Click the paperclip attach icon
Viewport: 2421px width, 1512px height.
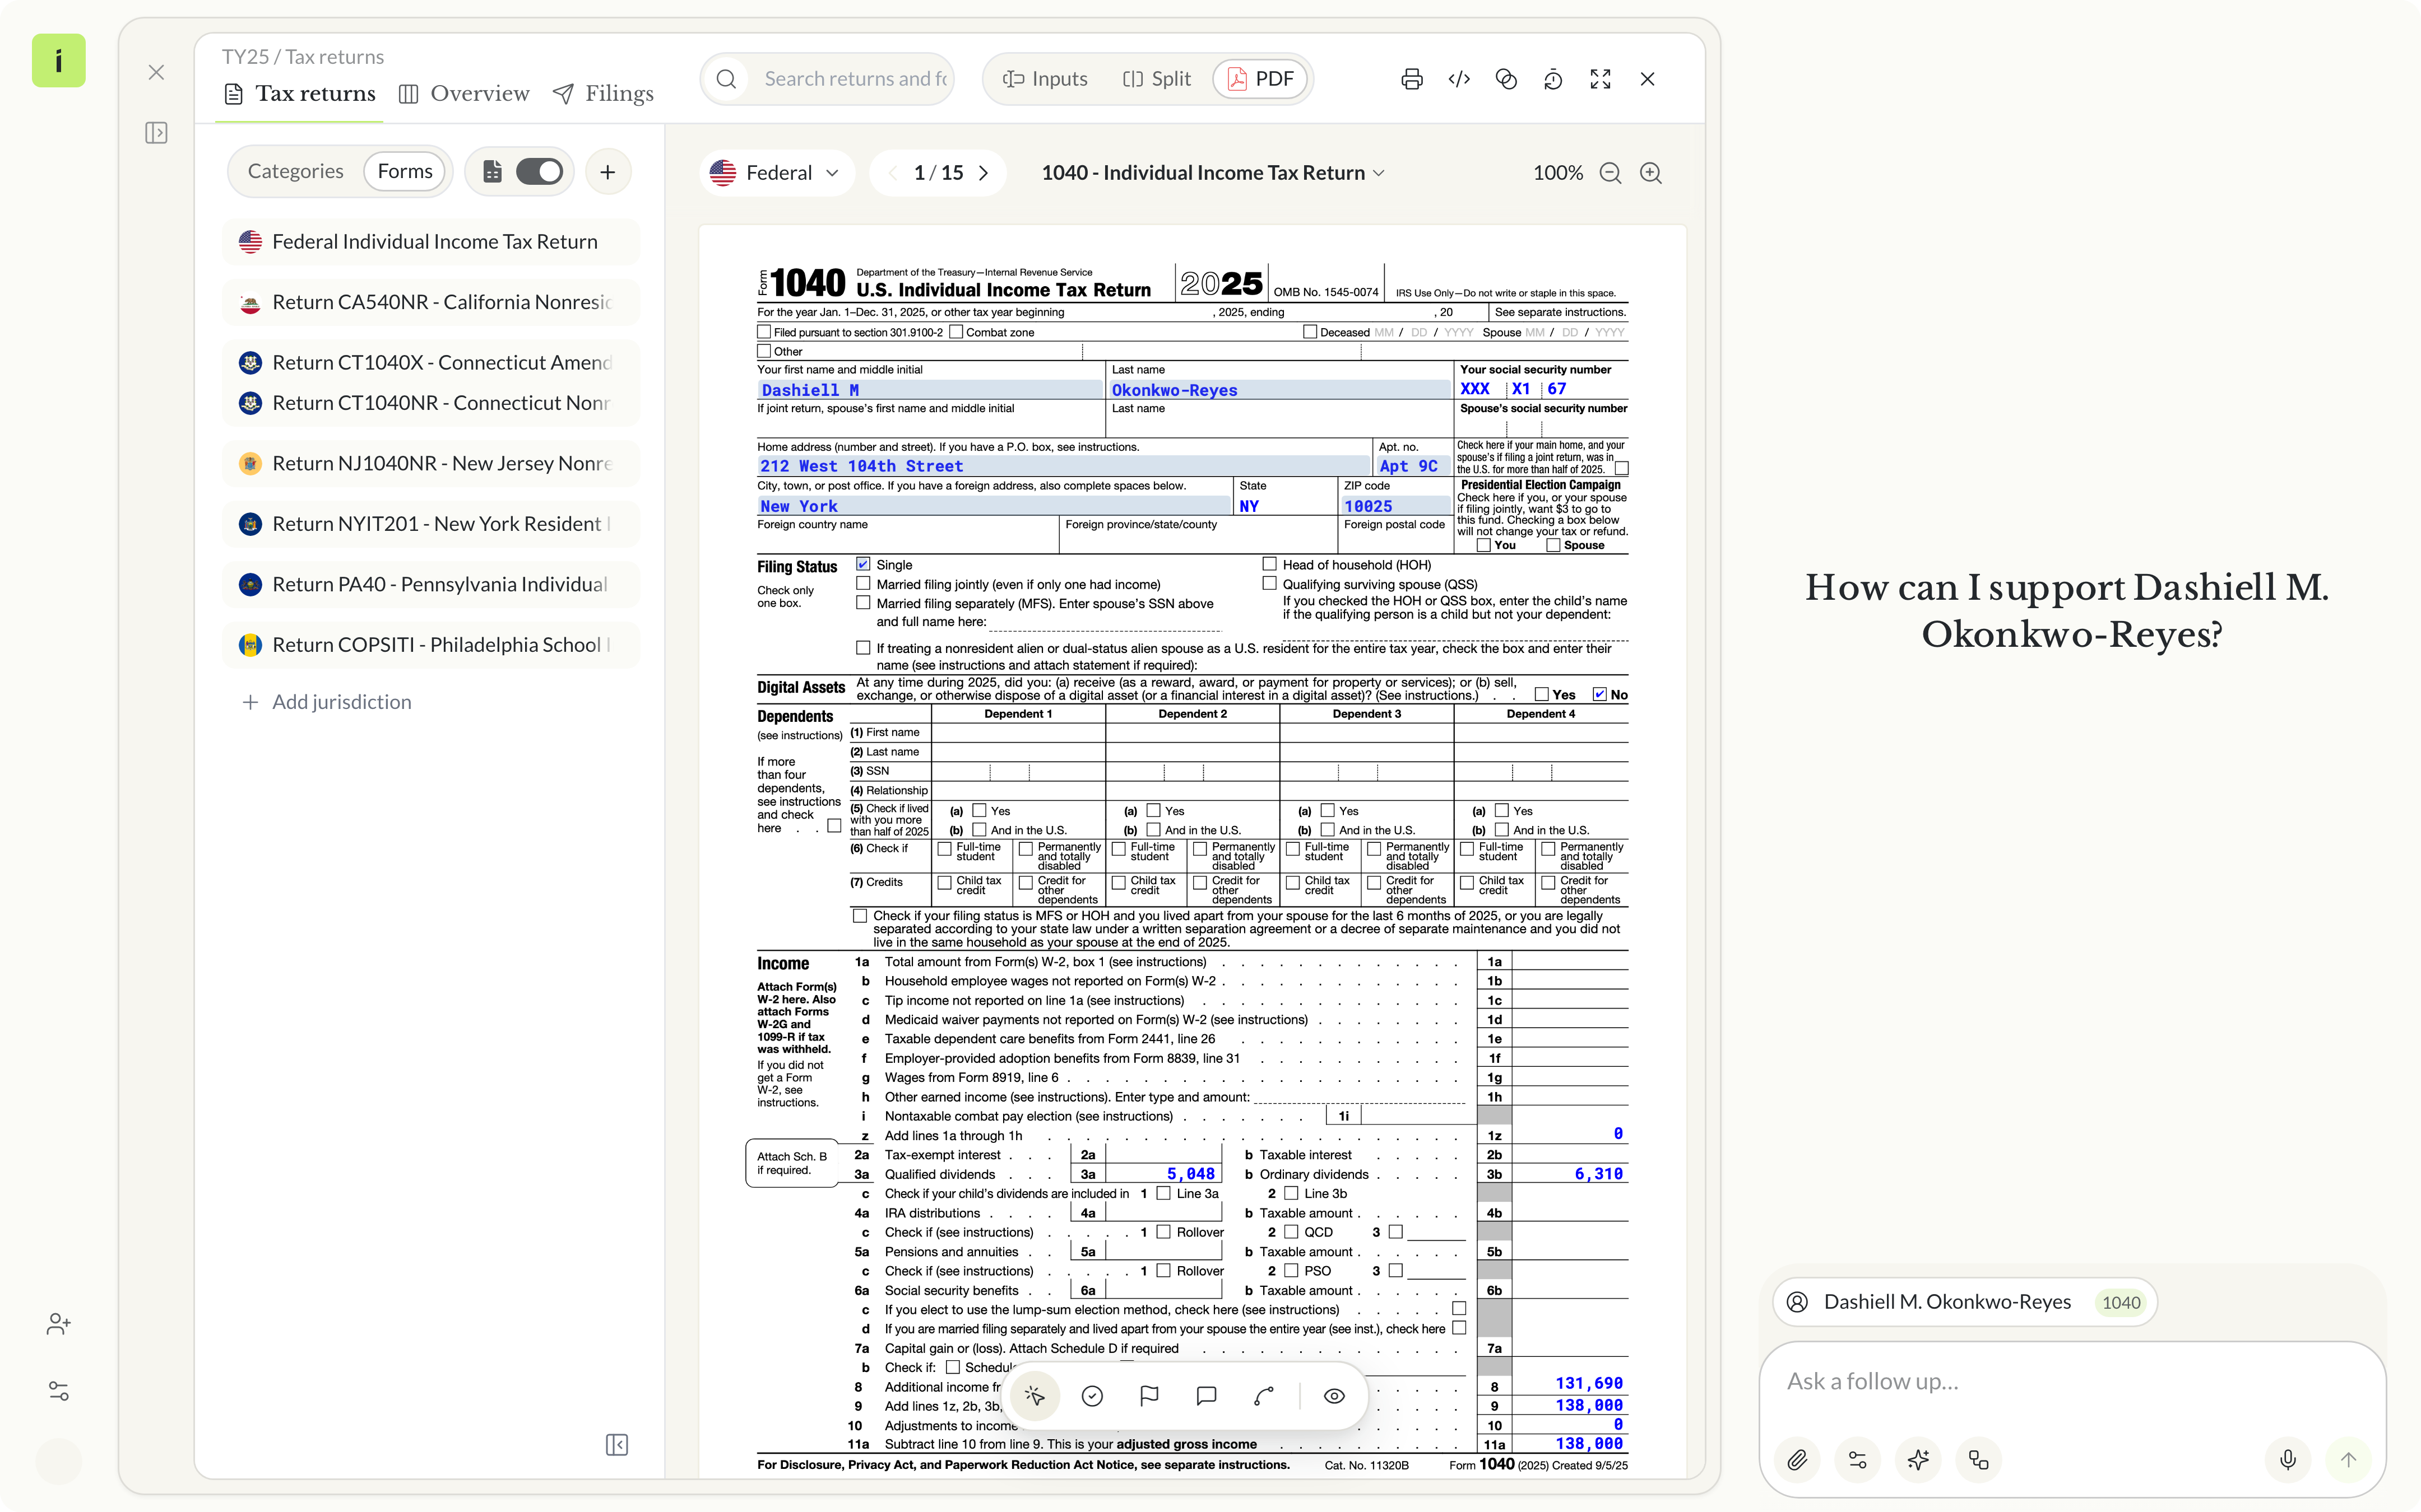coord(1797,1460)
